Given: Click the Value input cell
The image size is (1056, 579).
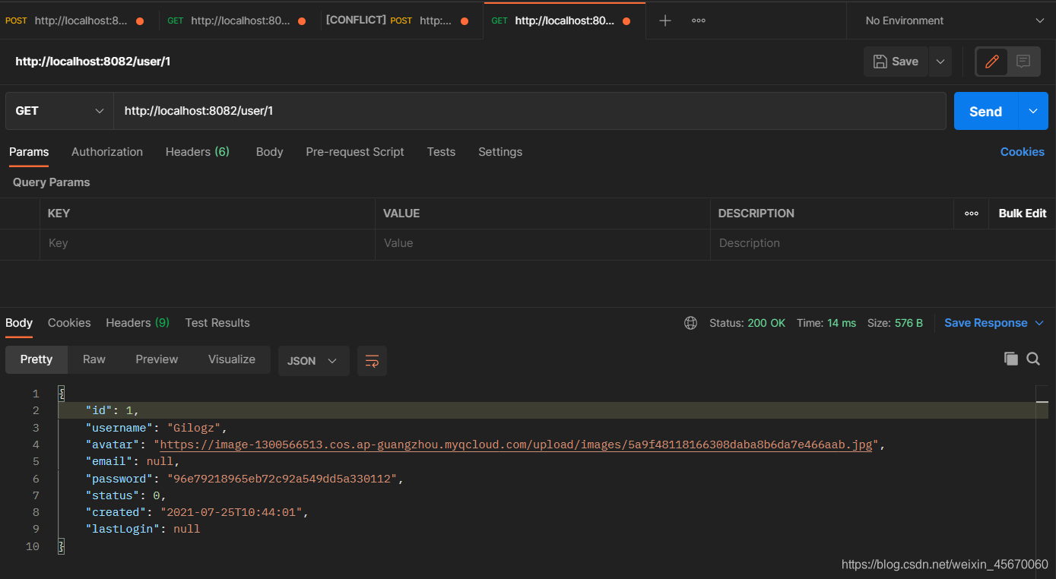Looking at the screenshot, I should (542, 243).
